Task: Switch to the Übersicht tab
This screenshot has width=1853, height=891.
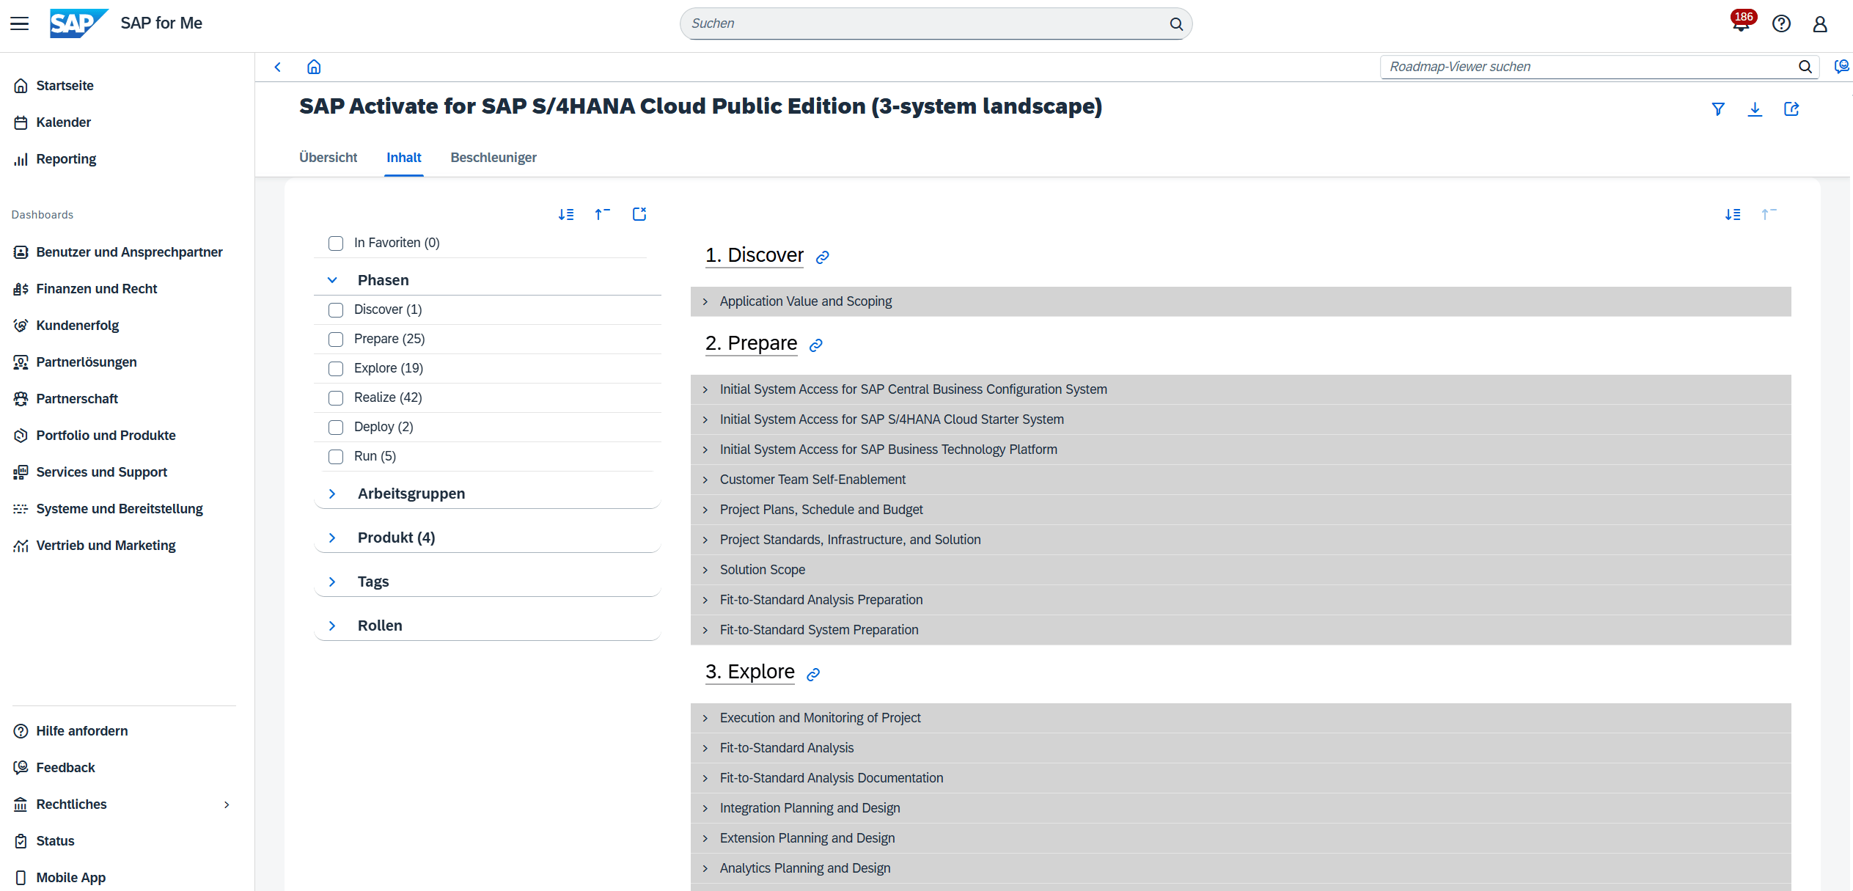Action: tap(328, 158)
